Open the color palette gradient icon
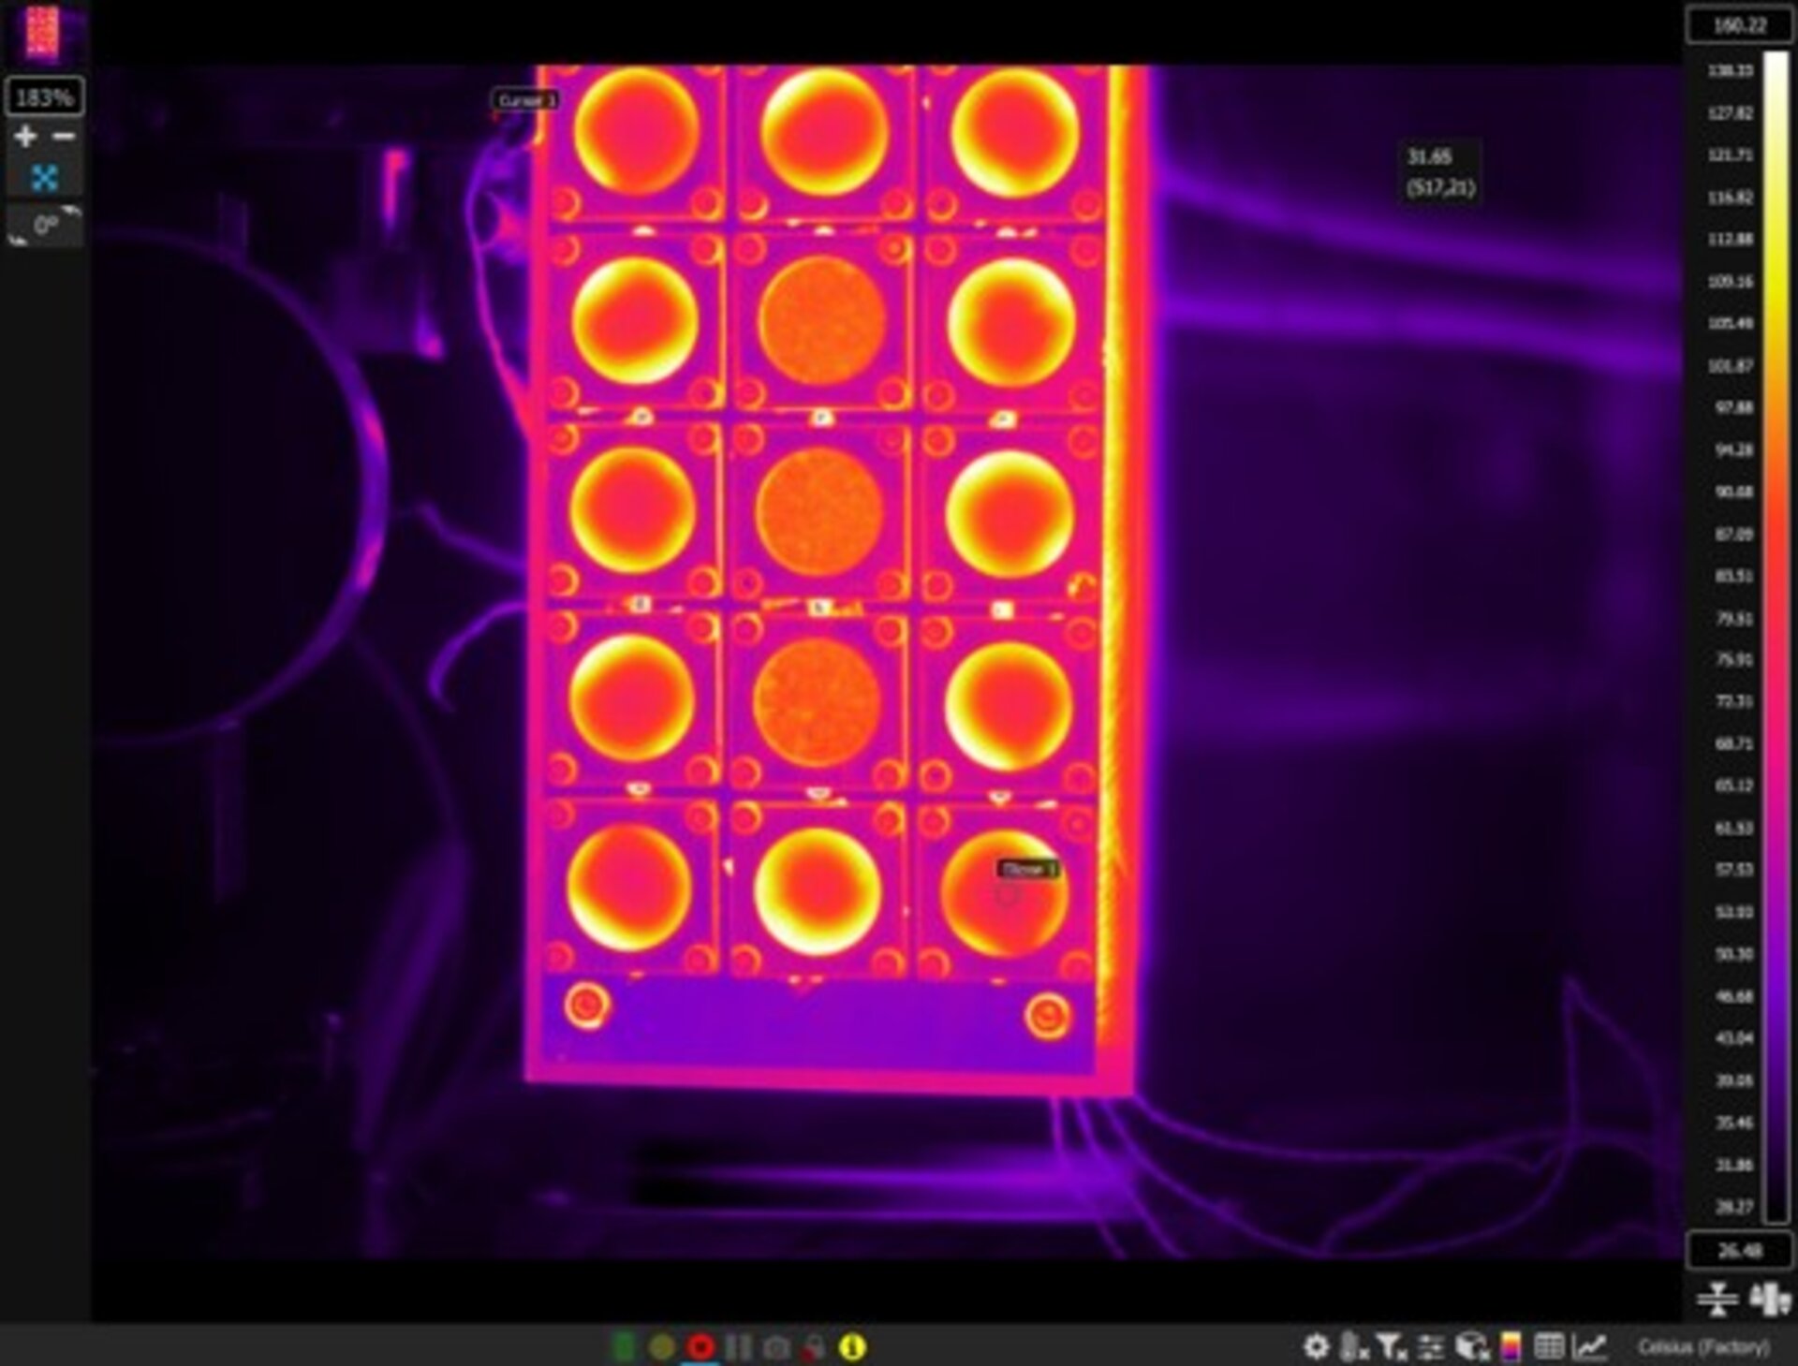Viewport: 1798px width, 1366px height. [1511, 1346]
